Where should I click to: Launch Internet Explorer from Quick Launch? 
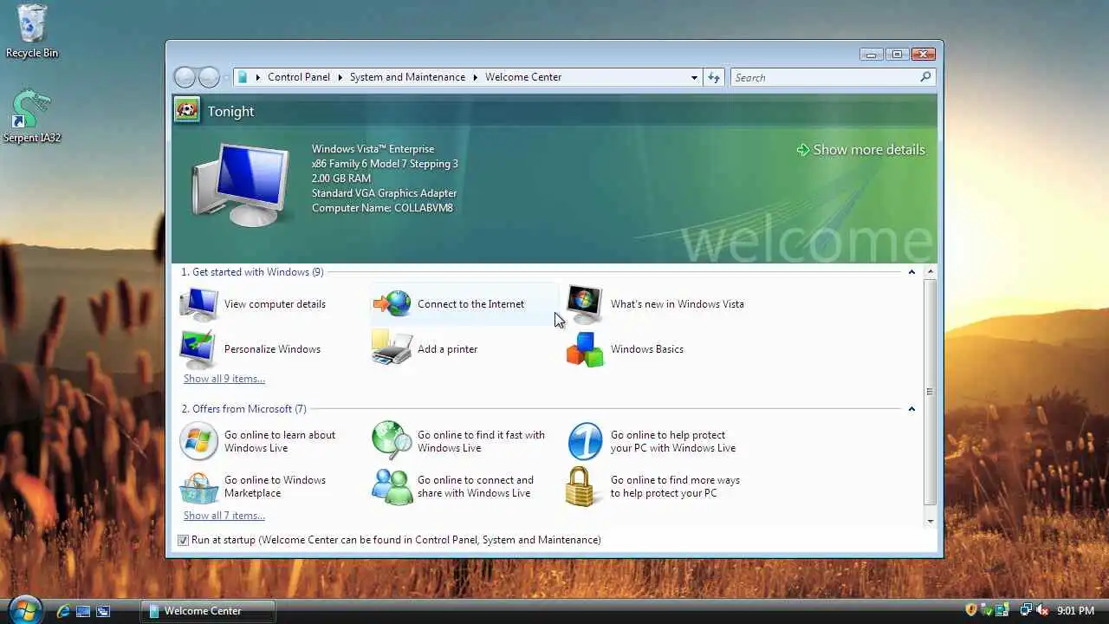pyautogui.click(x=62, y=611)
